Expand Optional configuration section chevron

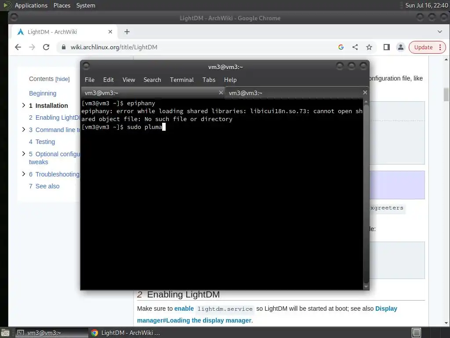point(24,154)
